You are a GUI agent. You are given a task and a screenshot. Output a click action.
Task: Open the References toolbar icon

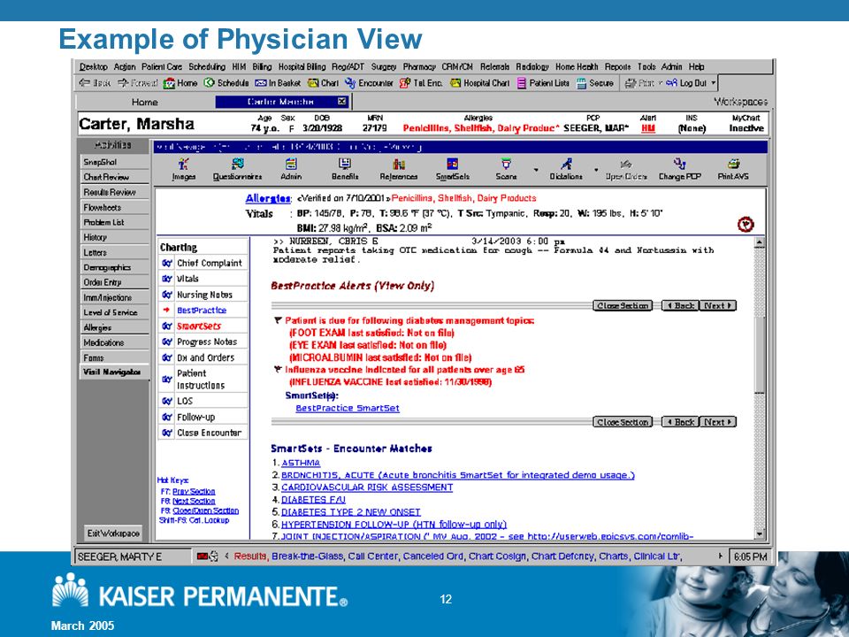pyautogui.click(x=399, y=170)
